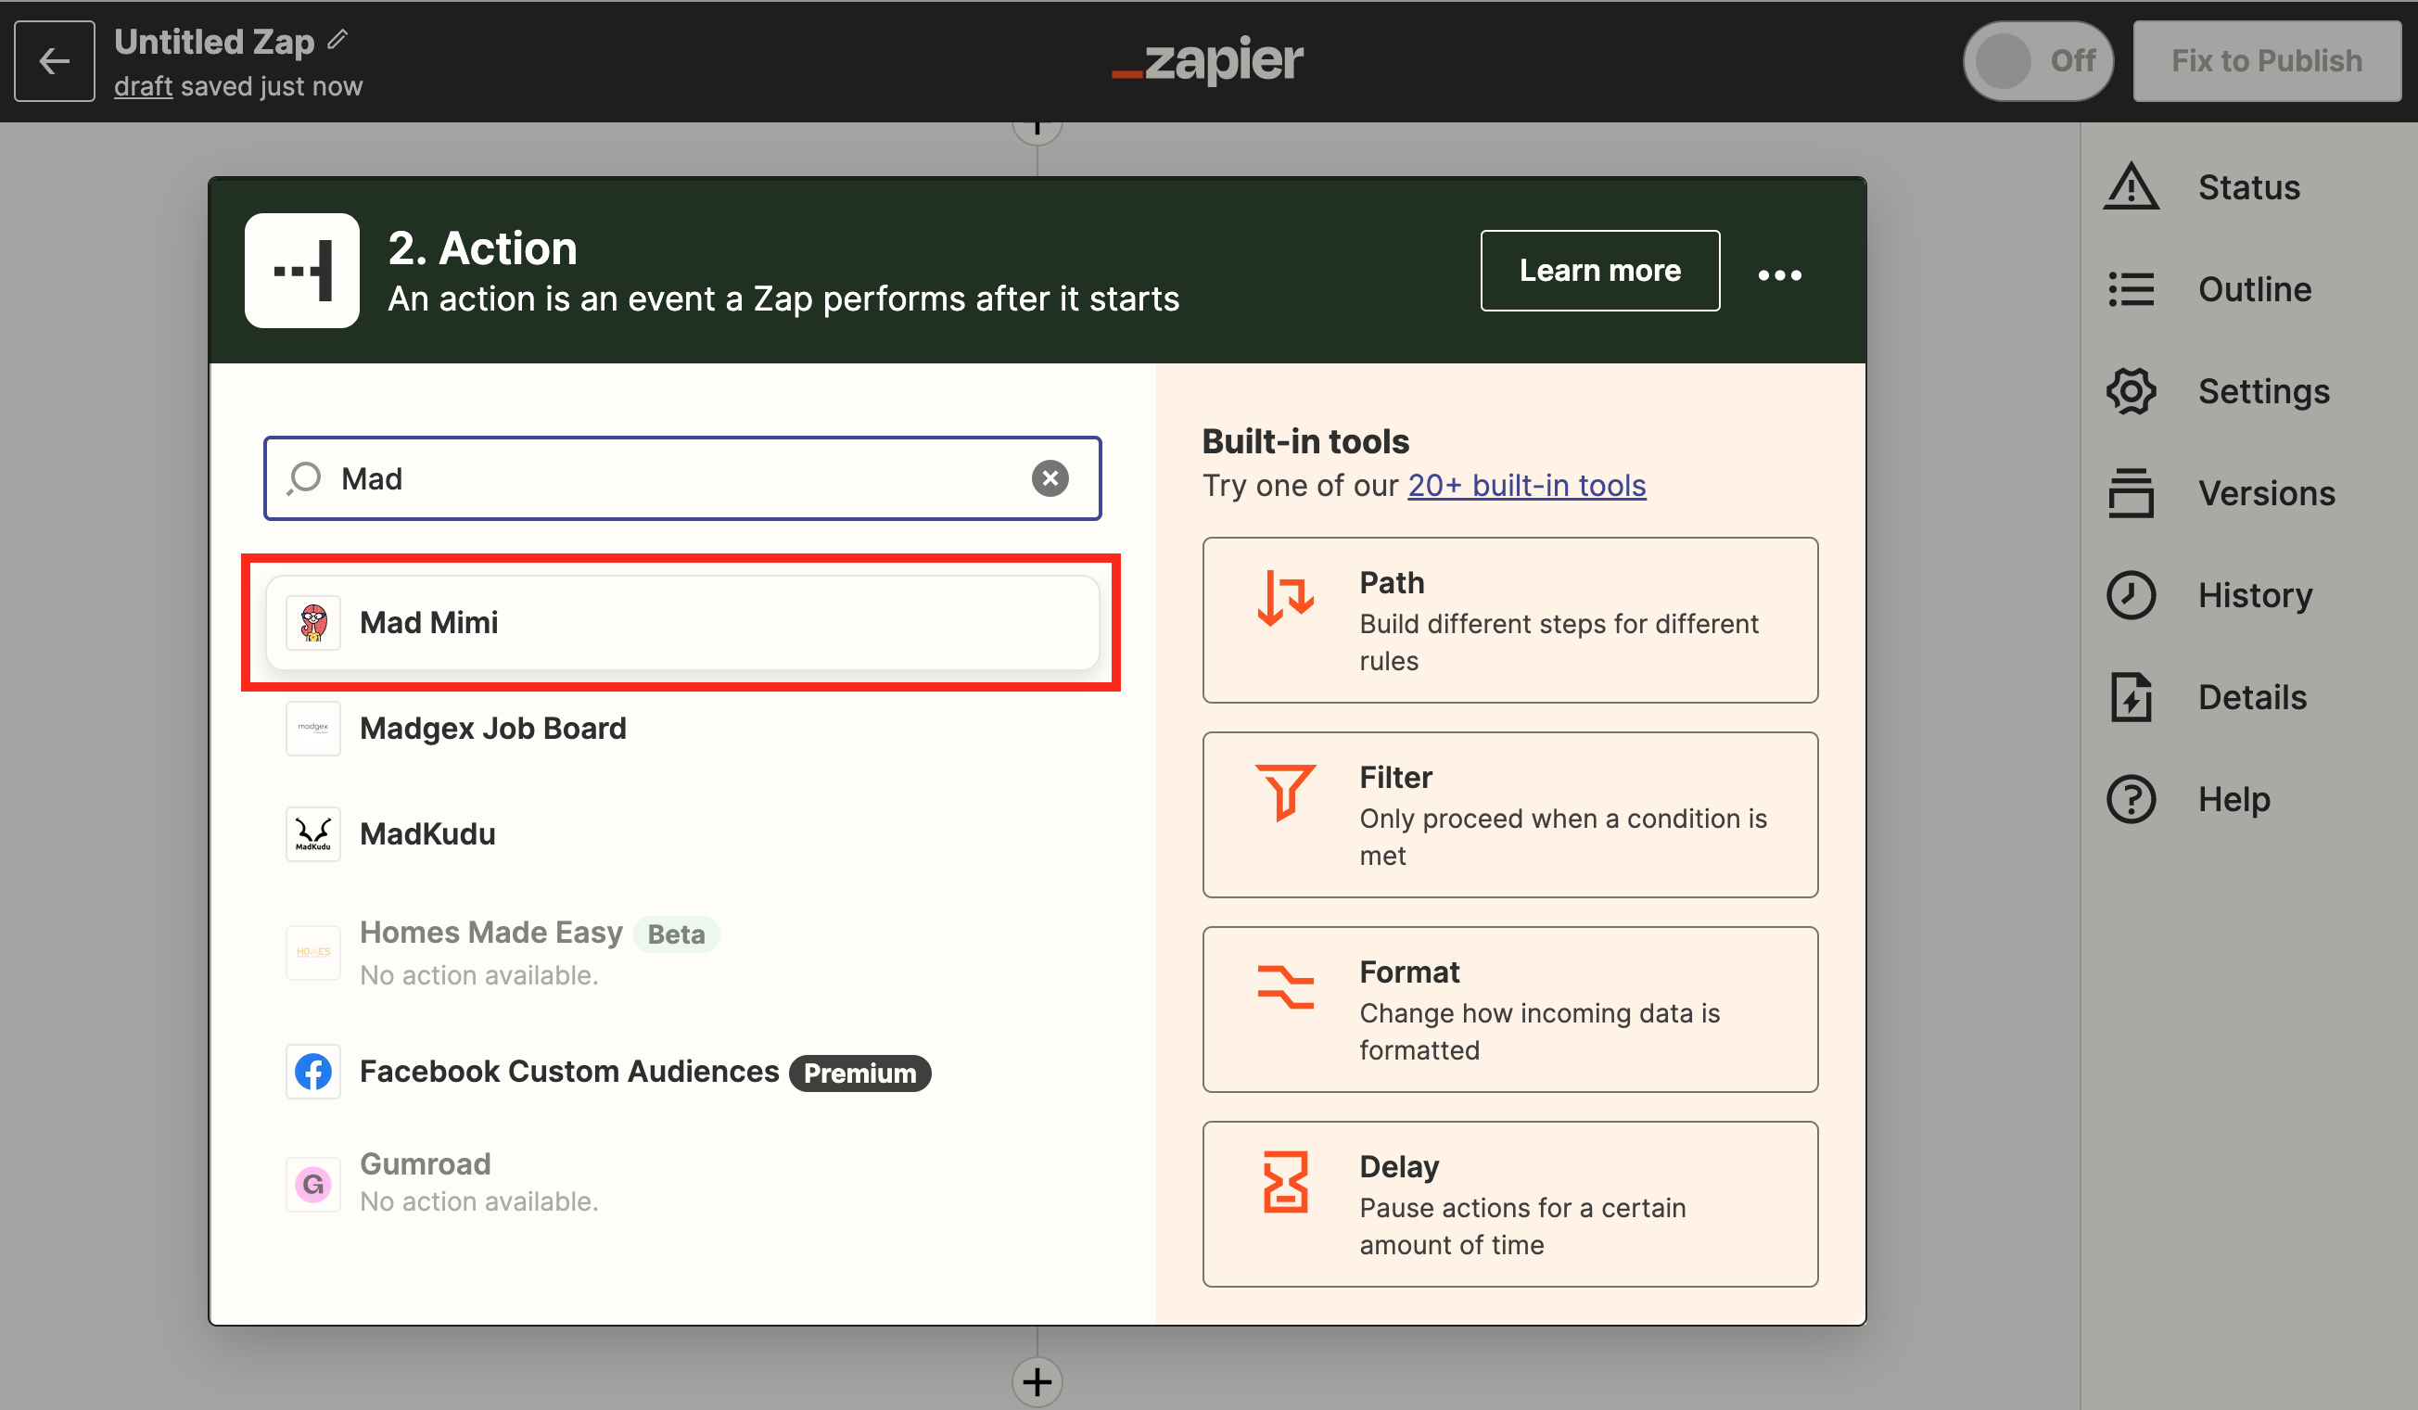
Task: Click the Gumroad logo icon
Action: (313, 1185)
